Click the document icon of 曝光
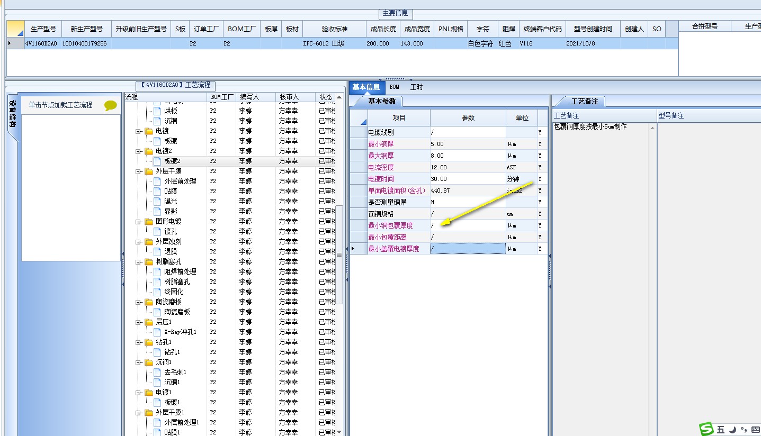Image resolution: width=761 pixels, height=436 pixels. pos(157,202)
